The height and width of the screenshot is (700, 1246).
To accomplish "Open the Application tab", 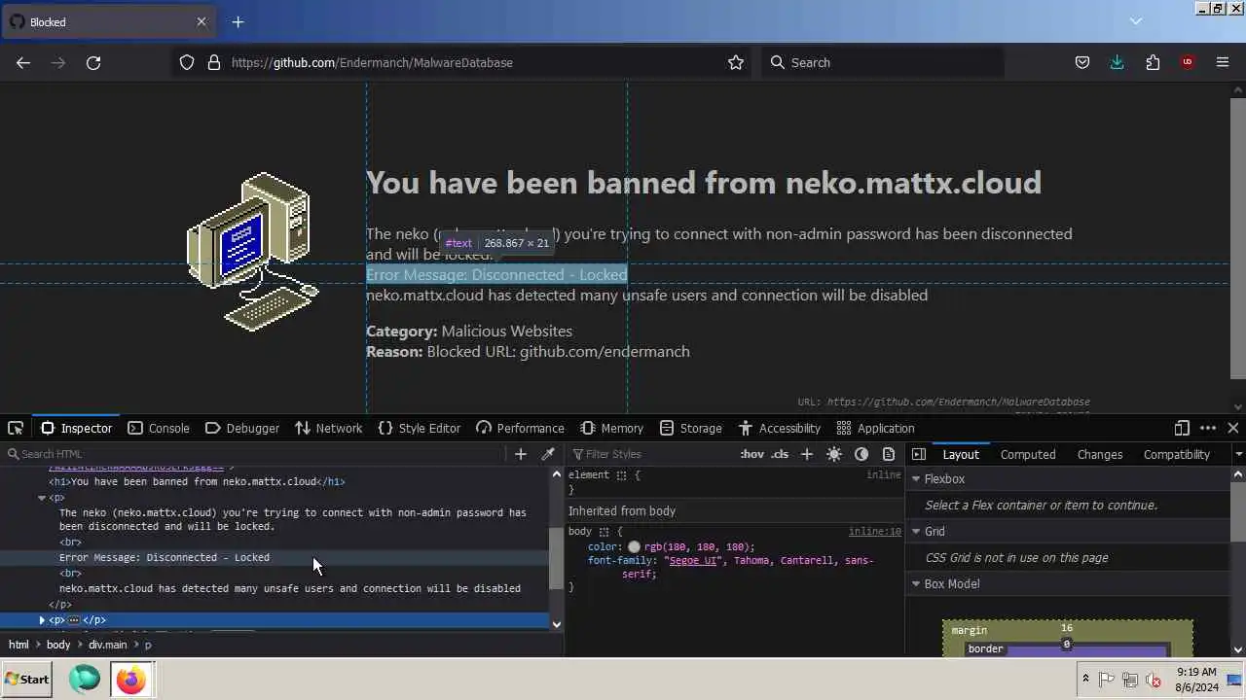I will 876,428.
